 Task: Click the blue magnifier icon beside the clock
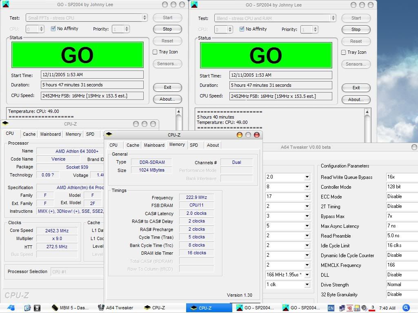pyautogui.click(x=406, y=308)
